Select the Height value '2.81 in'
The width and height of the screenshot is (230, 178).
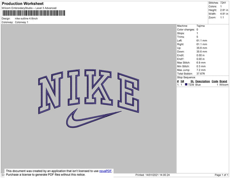coord(224,10)
